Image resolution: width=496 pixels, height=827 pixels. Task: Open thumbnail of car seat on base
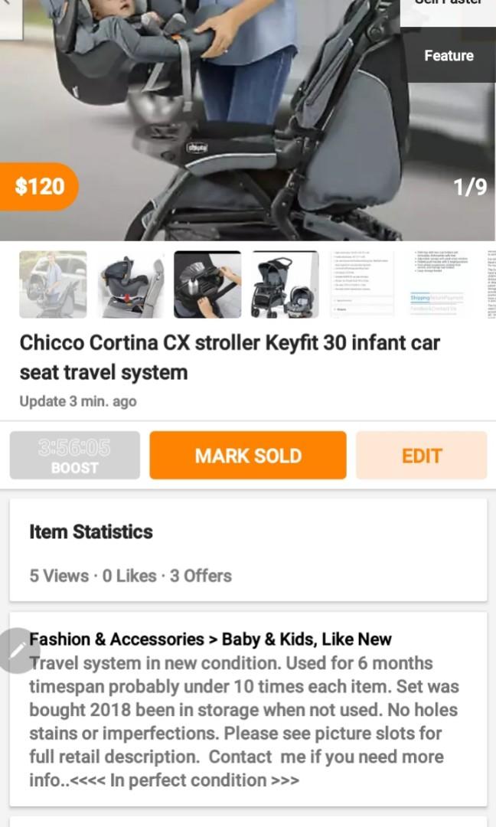131,284
